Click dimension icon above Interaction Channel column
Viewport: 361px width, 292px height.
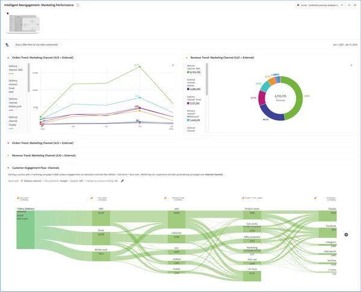pyautogui.click(x=165, y=198)
